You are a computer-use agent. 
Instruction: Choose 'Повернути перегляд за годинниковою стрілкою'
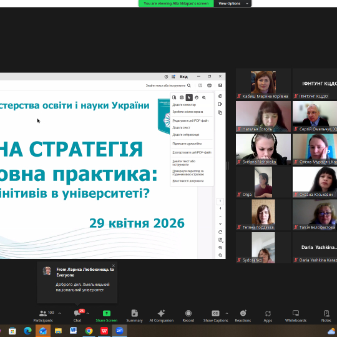188,173
